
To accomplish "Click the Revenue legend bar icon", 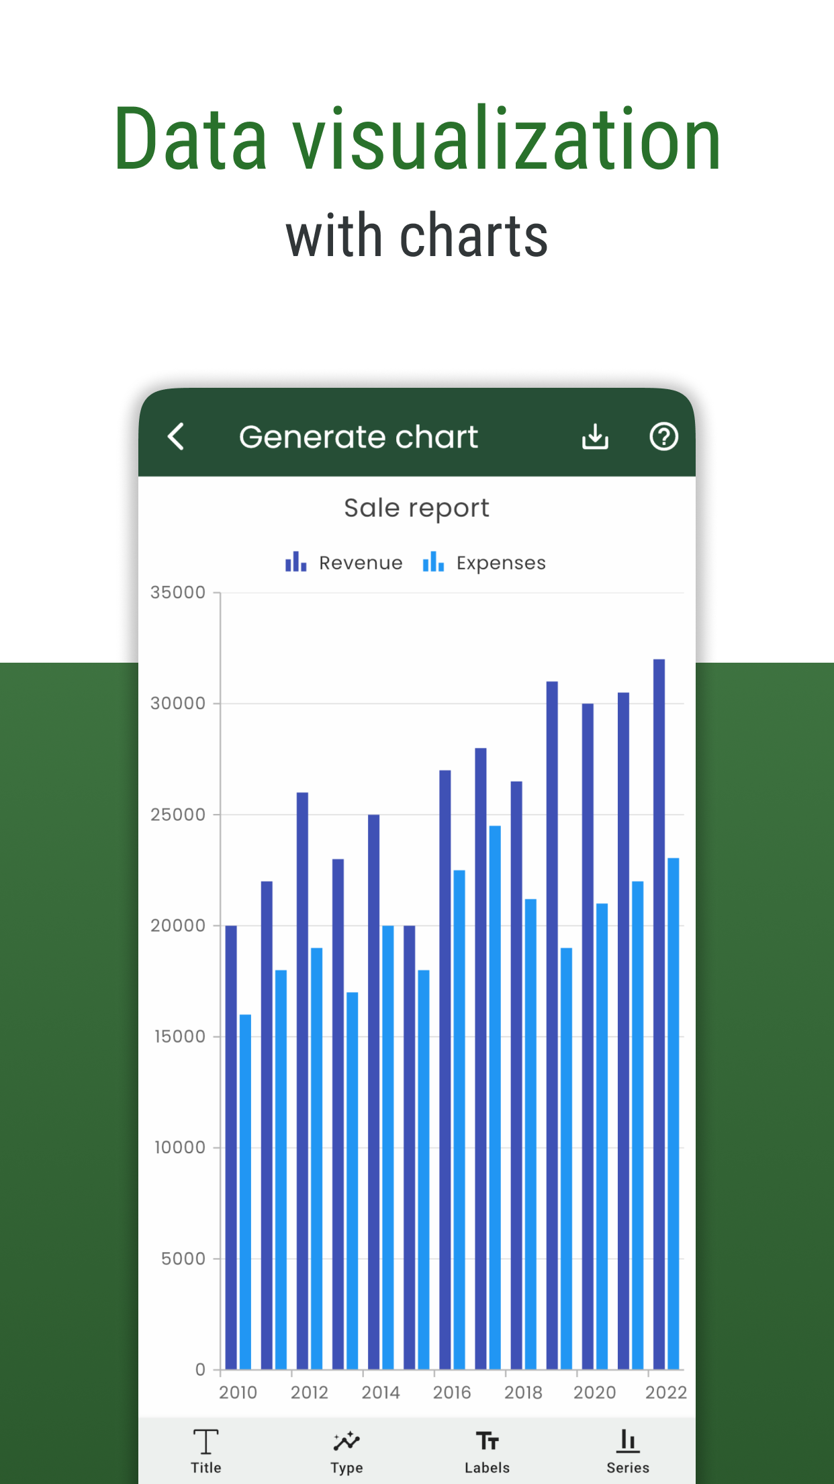I will tap(295, 562).
